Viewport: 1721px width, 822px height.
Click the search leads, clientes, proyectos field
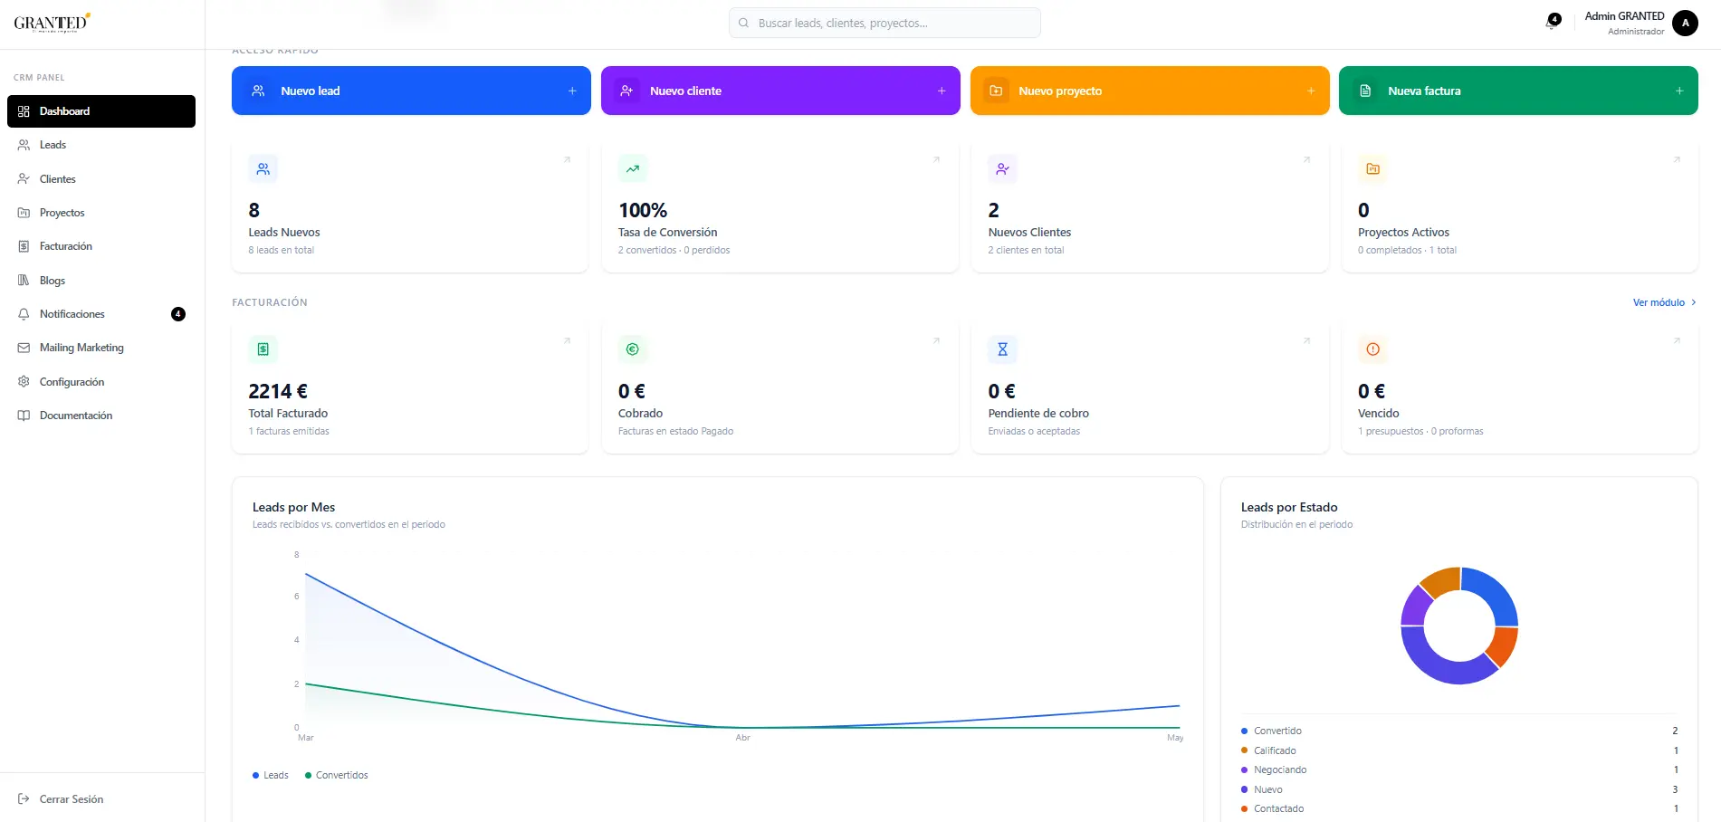click(x=884, y=24)
